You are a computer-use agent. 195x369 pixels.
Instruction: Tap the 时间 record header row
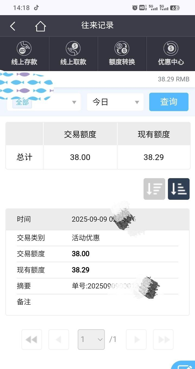[x=97, y=219]
